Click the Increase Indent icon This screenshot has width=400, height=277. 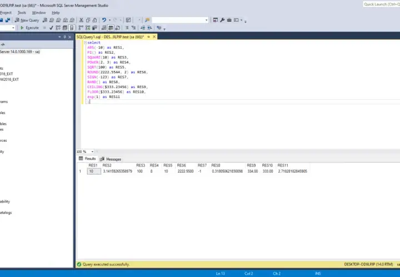[x=149, y=28]
